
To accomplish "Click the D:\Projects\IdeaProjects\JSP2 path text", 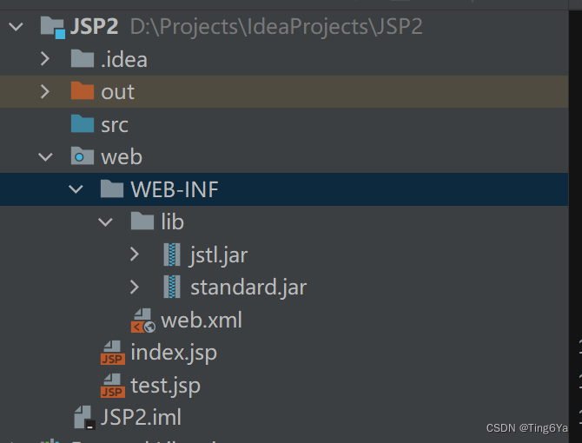I will tap(276, 27).
